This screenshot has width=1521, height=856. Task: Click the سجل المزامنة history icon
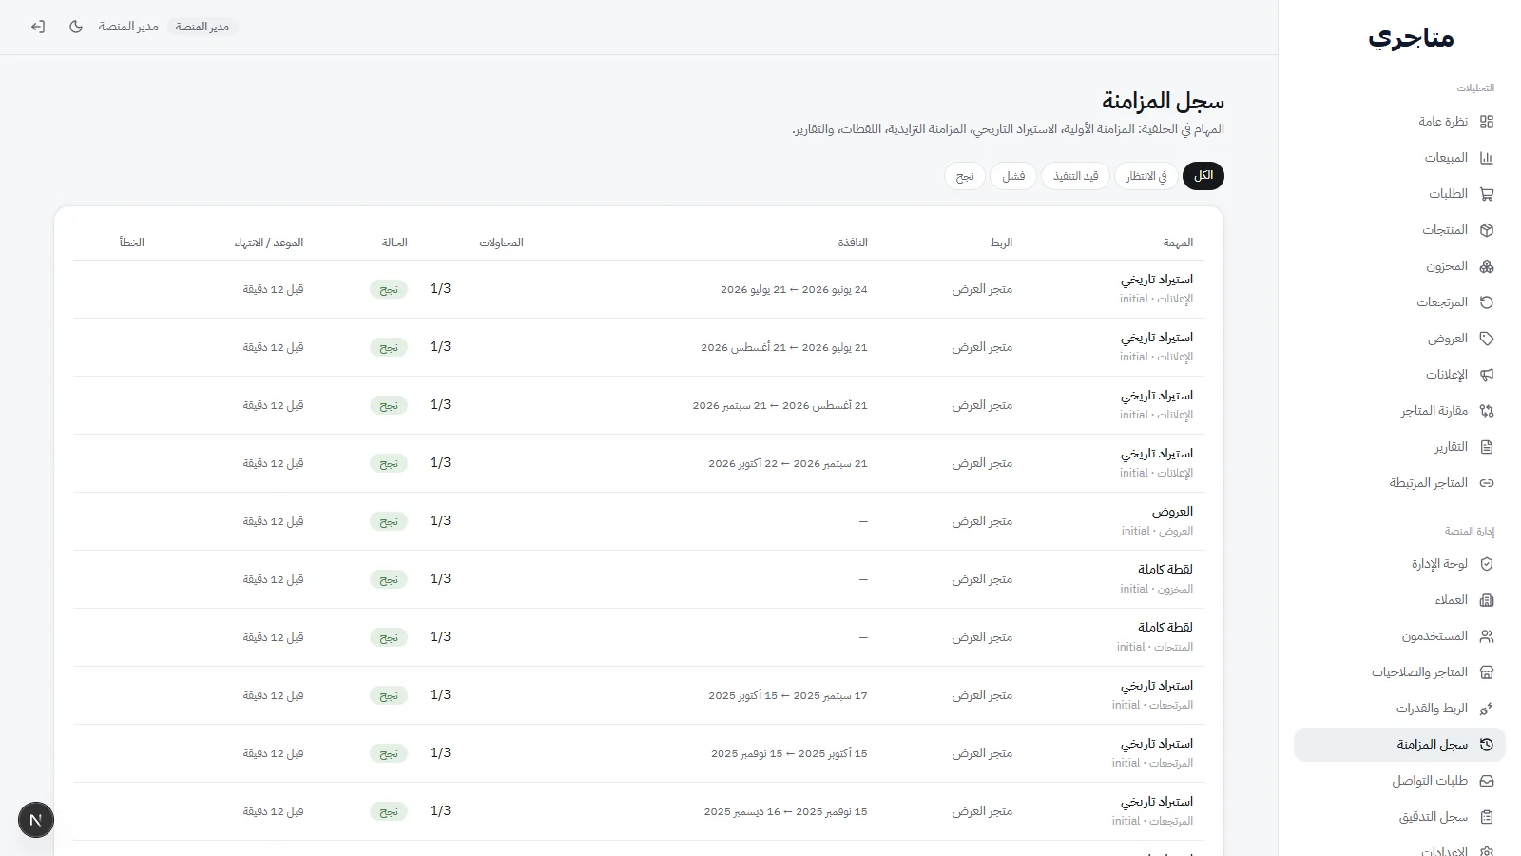click(1487, 745)
